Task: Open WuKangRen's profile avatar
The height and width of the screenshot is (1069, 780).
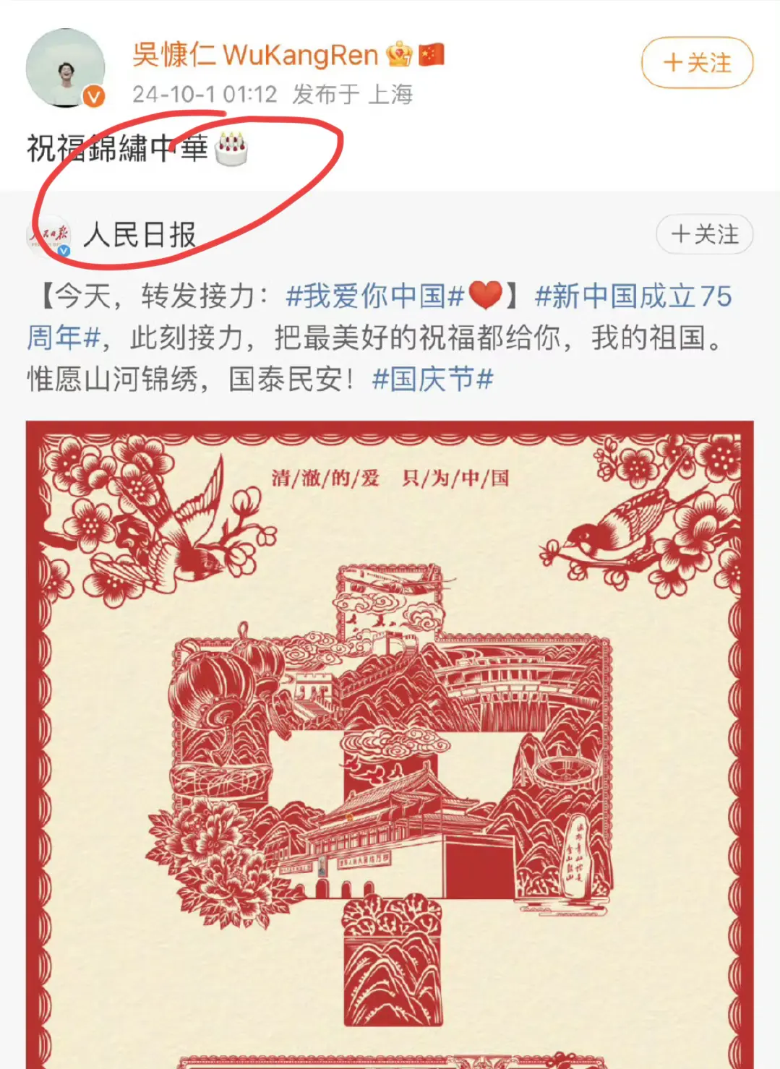Action: tap(65, 68)
